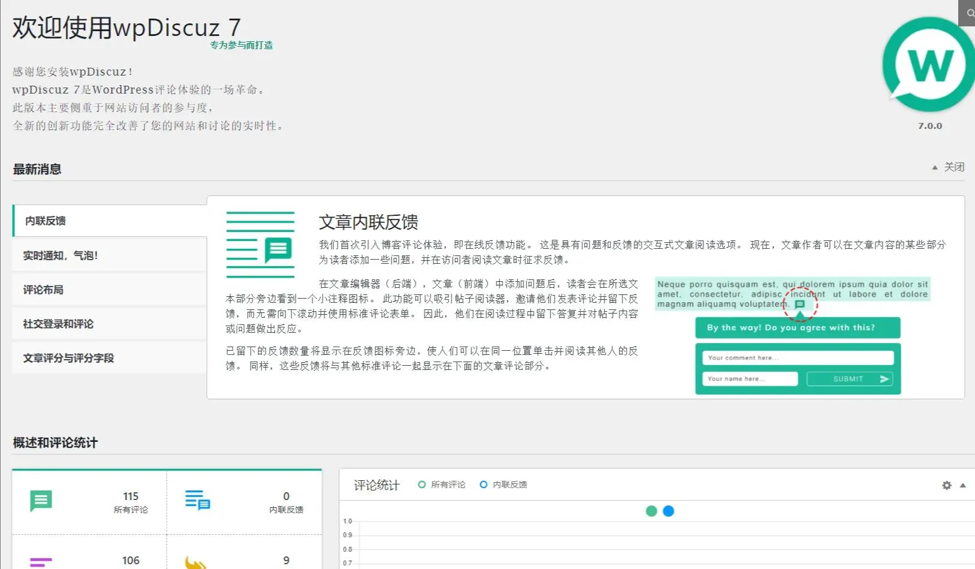This screenshot has width=975, height=569.
Task: Toggle 内联反馈 series in chart legend
Action: [x=504, y=484]
